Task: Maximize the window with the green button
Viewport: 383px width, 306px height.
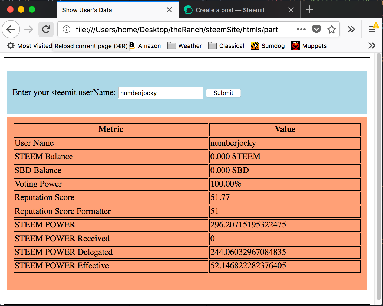Action: (x=32, y=9)
